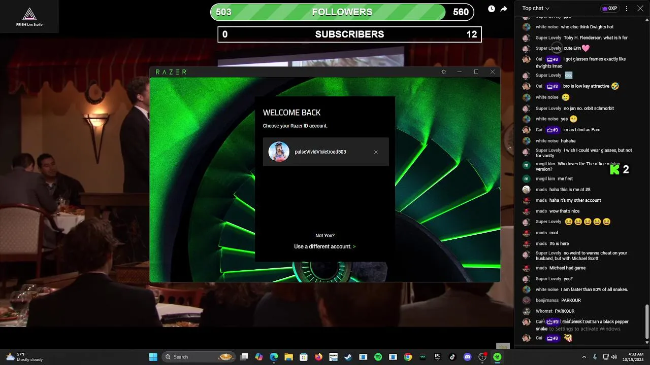Click benjimanss 'PARKOUR' message
The width and height of the screenshot is (650, 365).
[571, 300]
